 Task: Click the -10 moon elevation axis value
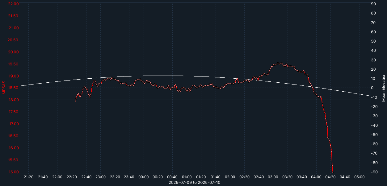pos(374,97)
